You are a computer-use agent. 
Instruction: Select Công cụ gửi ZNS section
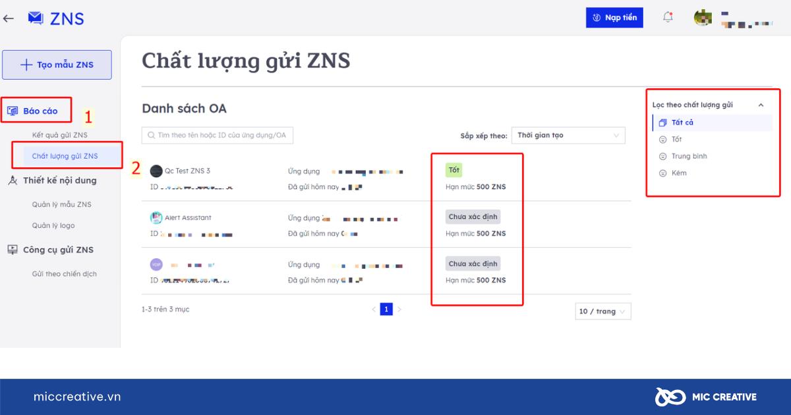(58, 250)
